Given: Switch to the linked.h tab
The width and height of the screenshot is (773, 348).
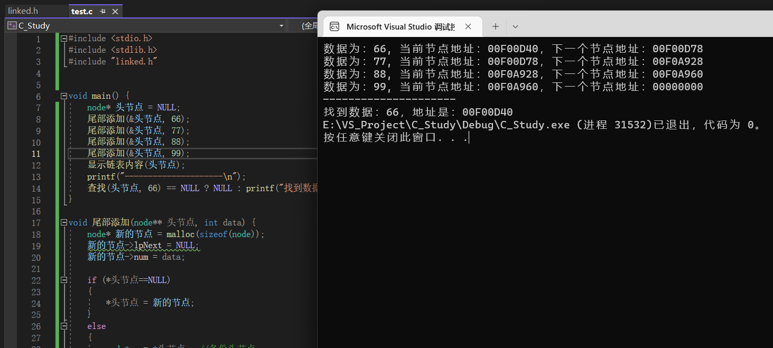Looking at the screenshot, I should click(x=23, y=11).
